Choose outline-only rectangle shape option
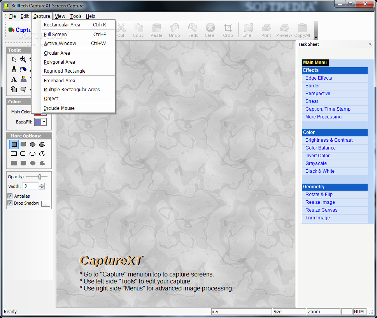The image size is (377, 318). coord(14,154)
